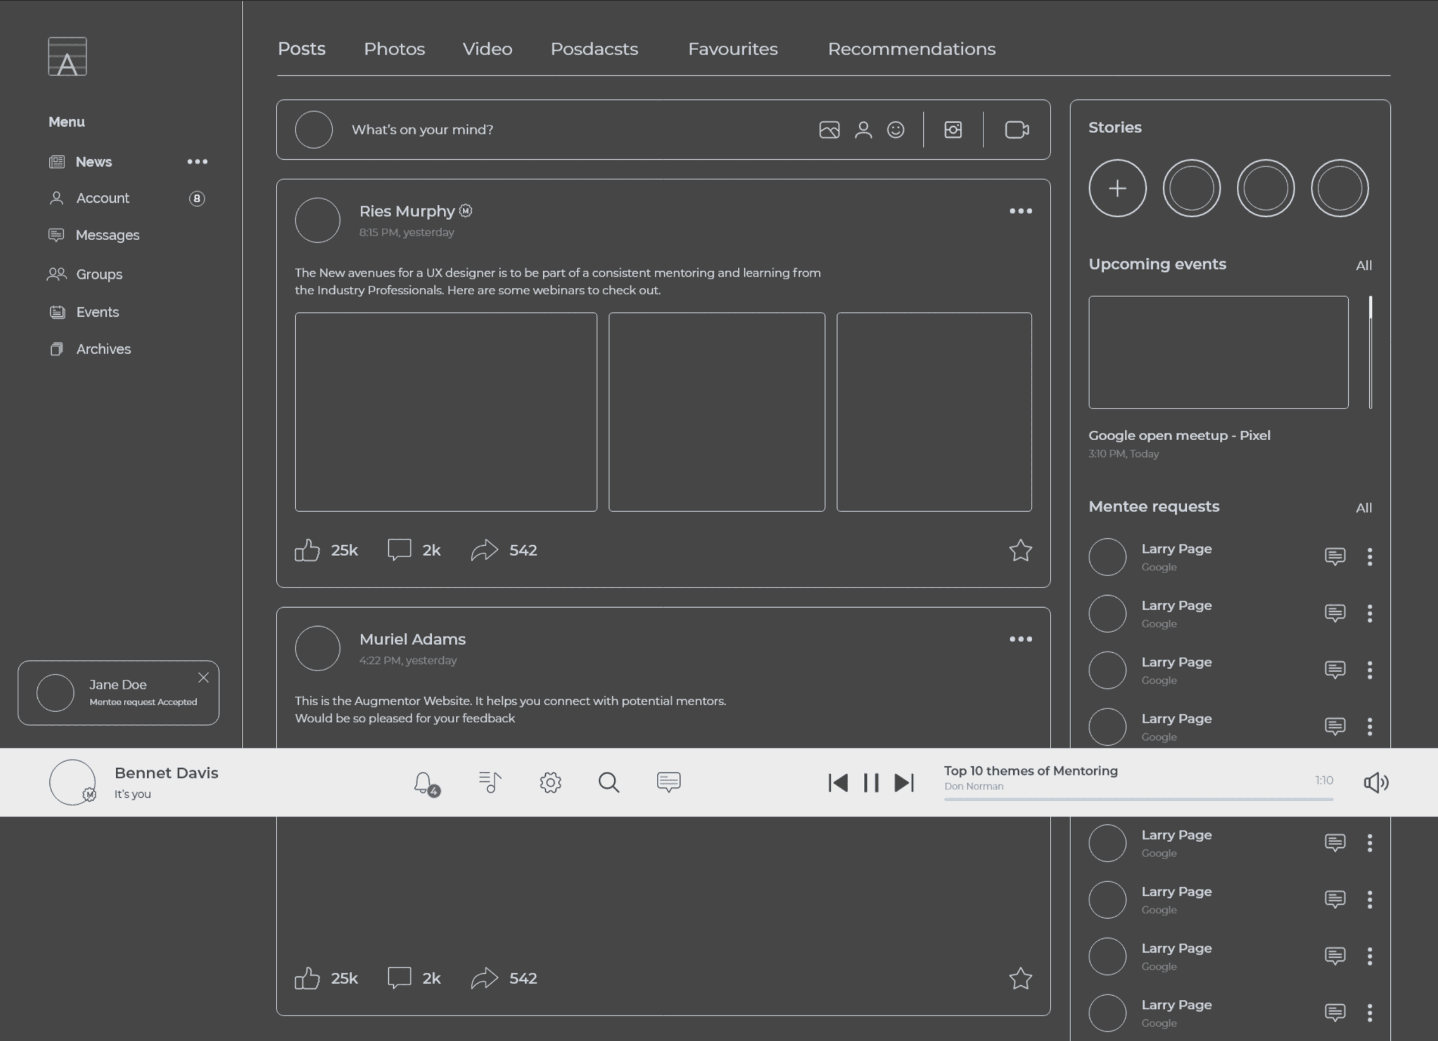Click the video camera icon in composer
Viewport: 1438px width, 1041px height.
tap(1017, 130)
